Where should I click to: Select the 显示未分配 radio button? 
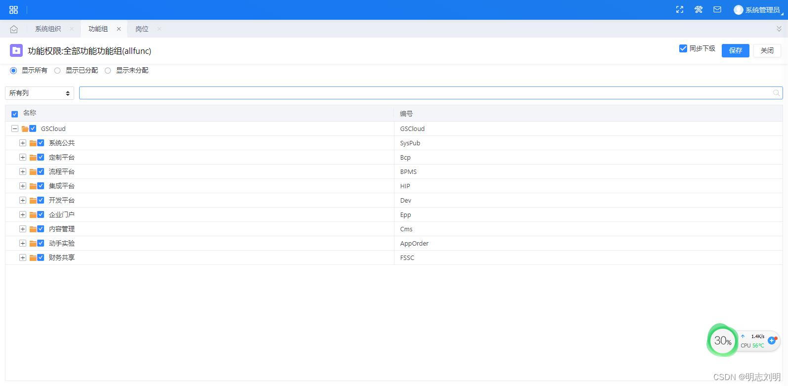coord(108,71)
